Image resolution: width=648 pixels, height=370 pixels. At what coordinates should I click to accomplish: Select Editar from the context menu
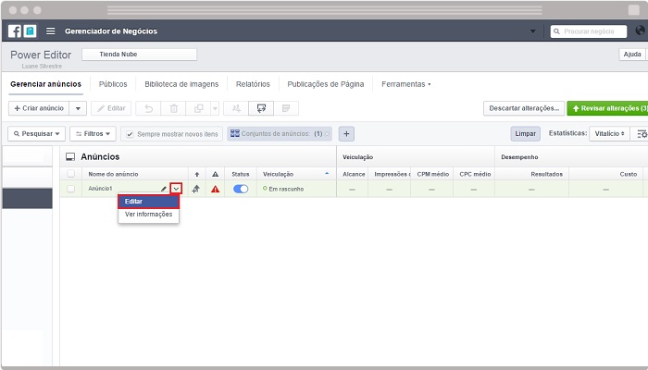click(x=148, y=202)
